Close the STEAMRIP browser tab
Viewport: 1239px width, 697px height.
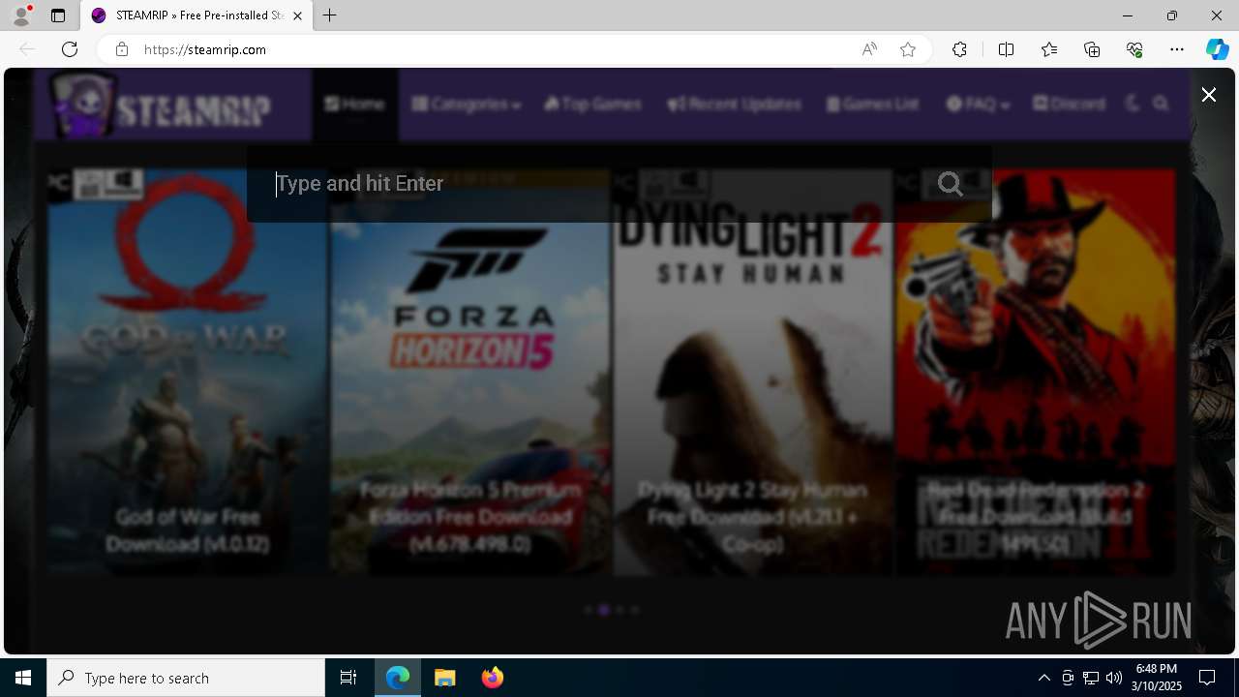297,15
